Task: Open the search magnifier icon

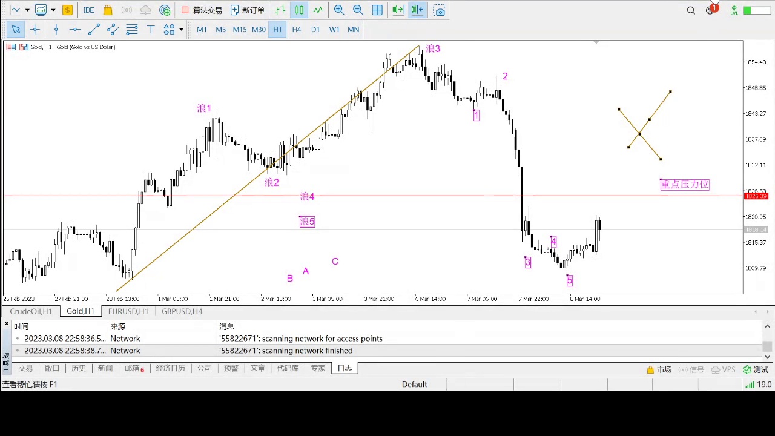Action: tap(691, 10)
